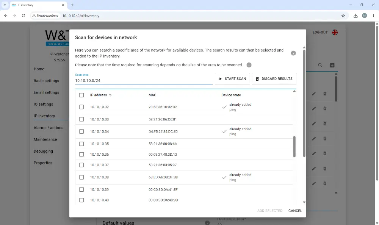Click the browser address bar URL
Viewport: 379px width, 225px height.
pyautogui.click(x=81, y=16)
